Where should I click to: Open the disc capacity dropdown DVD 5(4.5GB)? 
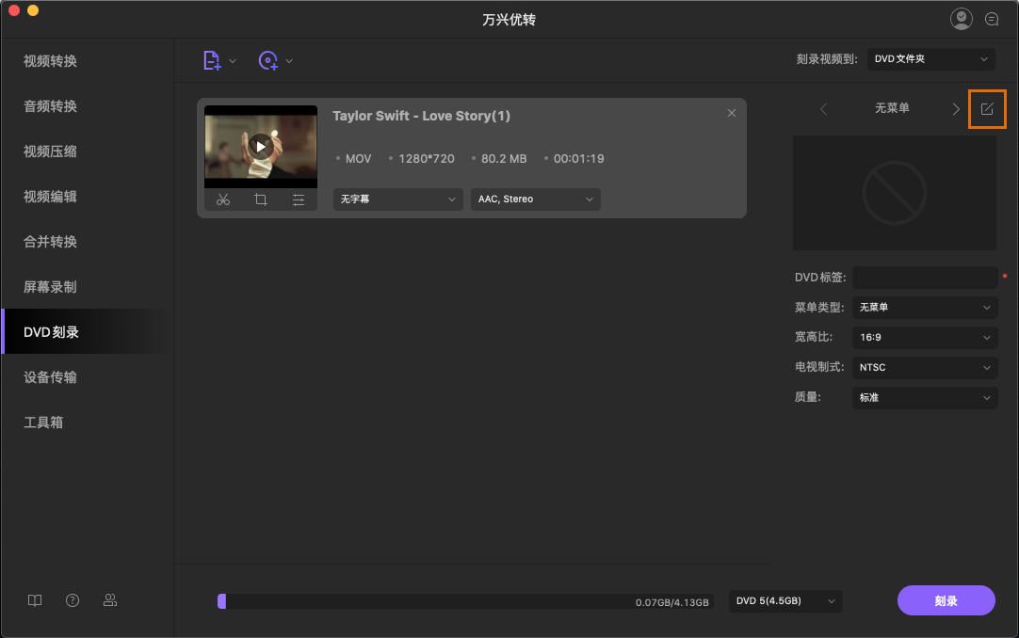coord(784,600)
